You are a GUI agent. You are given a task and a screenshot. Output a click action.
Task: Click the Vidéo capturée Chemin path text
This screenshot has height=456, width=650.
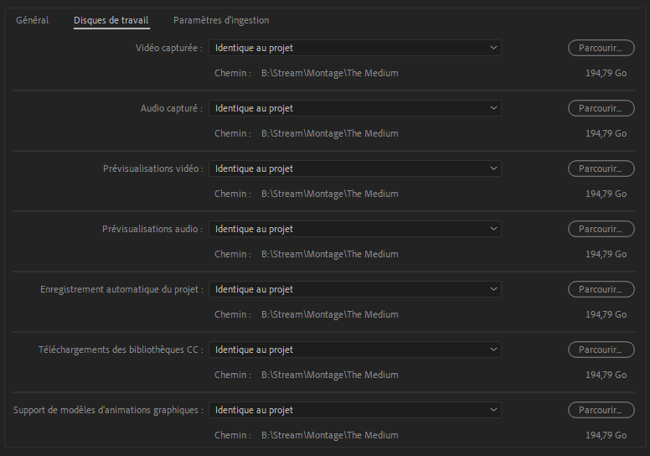point(329,73)
